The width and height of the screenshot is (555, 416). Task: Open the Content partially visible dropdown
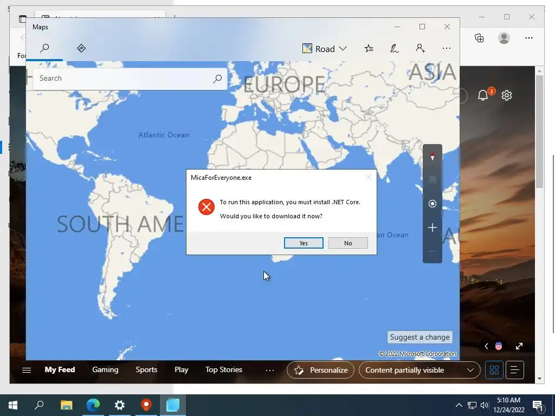pyautogui.click(x=420, y=370)
